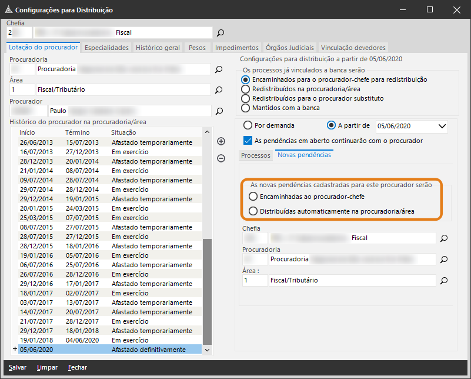Select 'Encaminhadas ao procurador-chefe' radio button
This screenshot has width=471, height=379.
coord(253,196)
